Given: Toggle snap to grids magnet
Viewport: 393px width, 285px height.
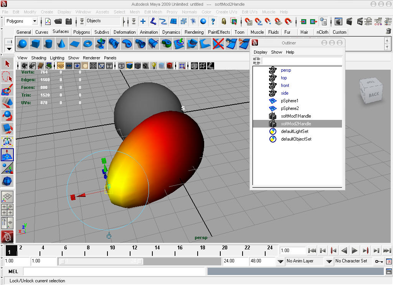Looking at the screenshot, I should tap(248, 21).
